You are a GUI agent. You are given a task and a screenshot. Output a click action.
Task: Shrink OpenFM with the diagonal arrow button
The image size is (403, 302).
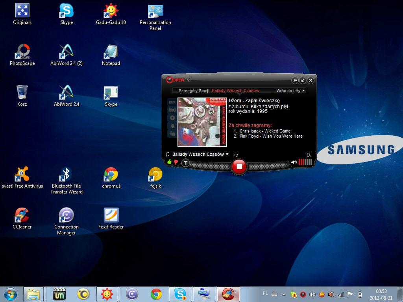pyautogui.click(x=303, y=80)
